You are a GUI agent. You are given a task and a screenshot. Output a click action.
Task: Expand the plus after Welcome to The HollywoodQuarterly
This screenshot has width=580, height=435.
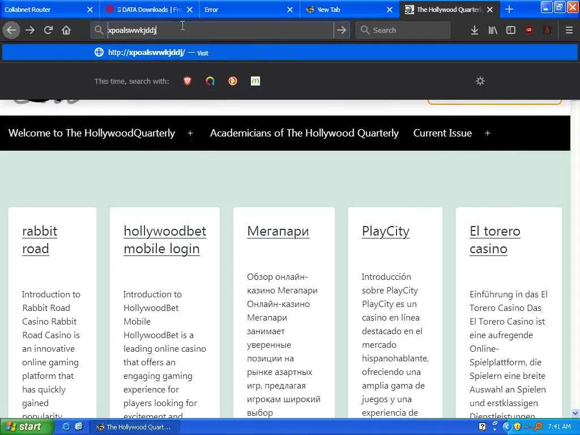point(190,133)
